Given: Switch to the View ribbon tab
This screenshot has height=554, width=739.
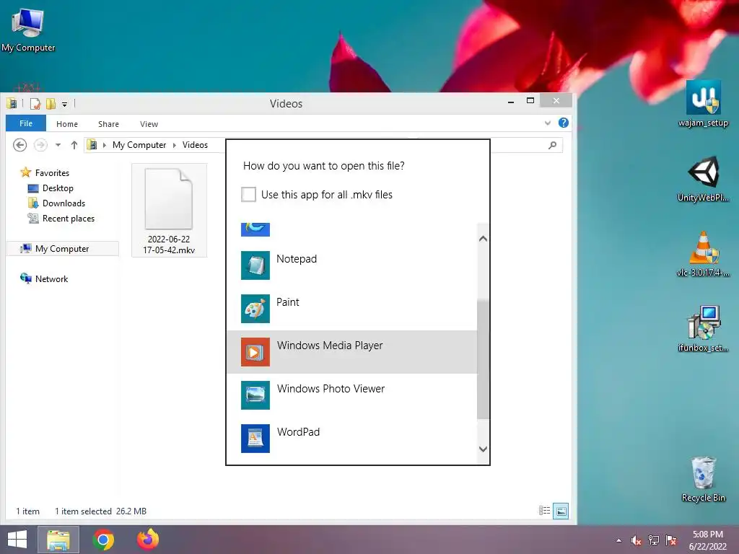Looking at the screenshot, I should click(149, 124).
